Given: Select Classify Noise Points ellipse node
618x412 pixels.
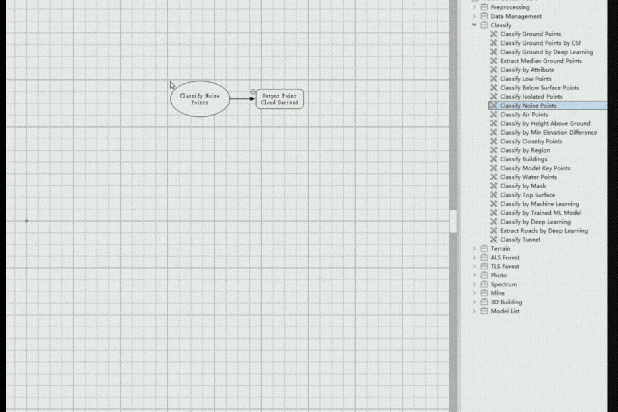Looking at the screenshot, I should (200, 99).
